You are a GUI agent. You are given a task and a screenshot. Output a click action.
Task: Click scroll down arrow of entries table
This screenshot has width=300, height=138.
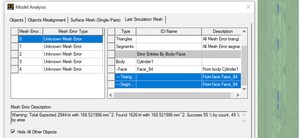pyautogui.click(x=244, y=88)
